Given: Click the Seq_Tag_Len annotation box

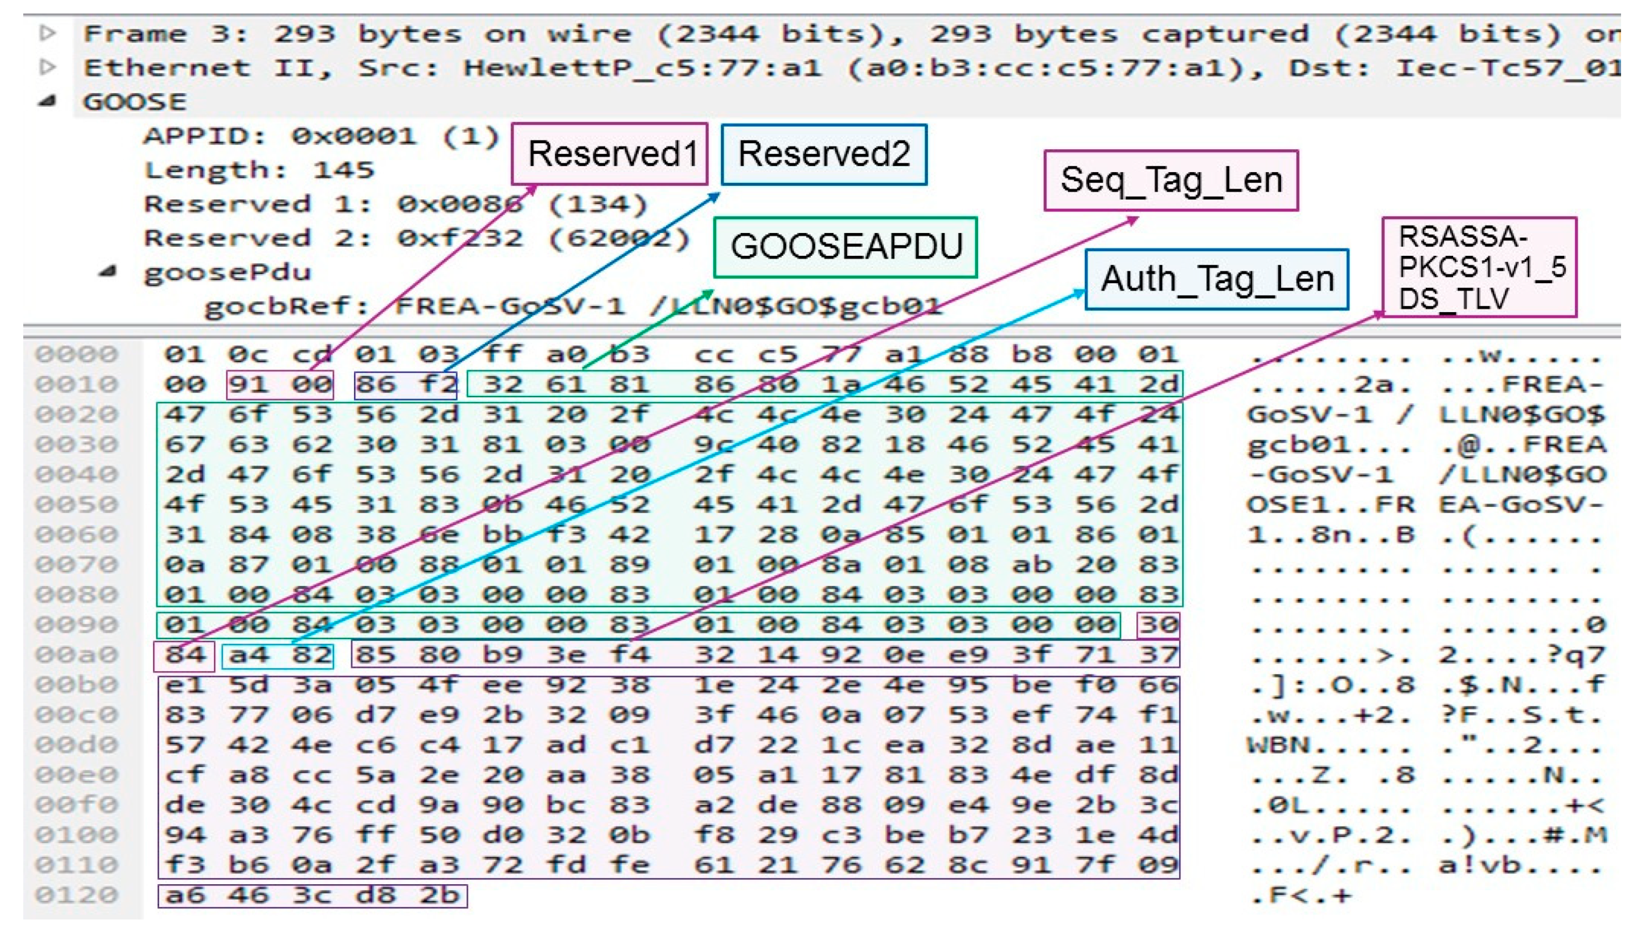Looking at the screenshot, I should click(1171, 181).
